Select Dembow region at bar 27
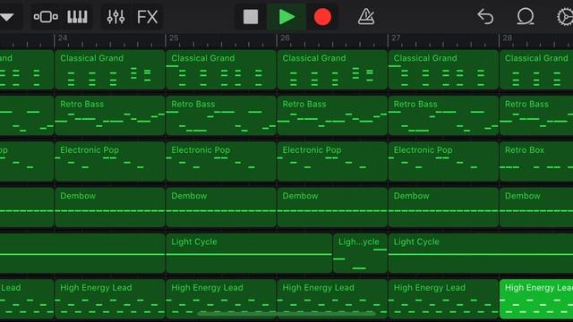 pos(443,208)
